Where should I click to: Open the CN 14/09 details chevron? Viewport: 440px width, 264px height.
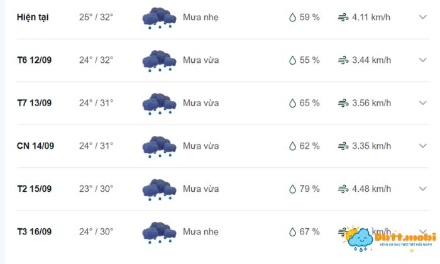422,146
